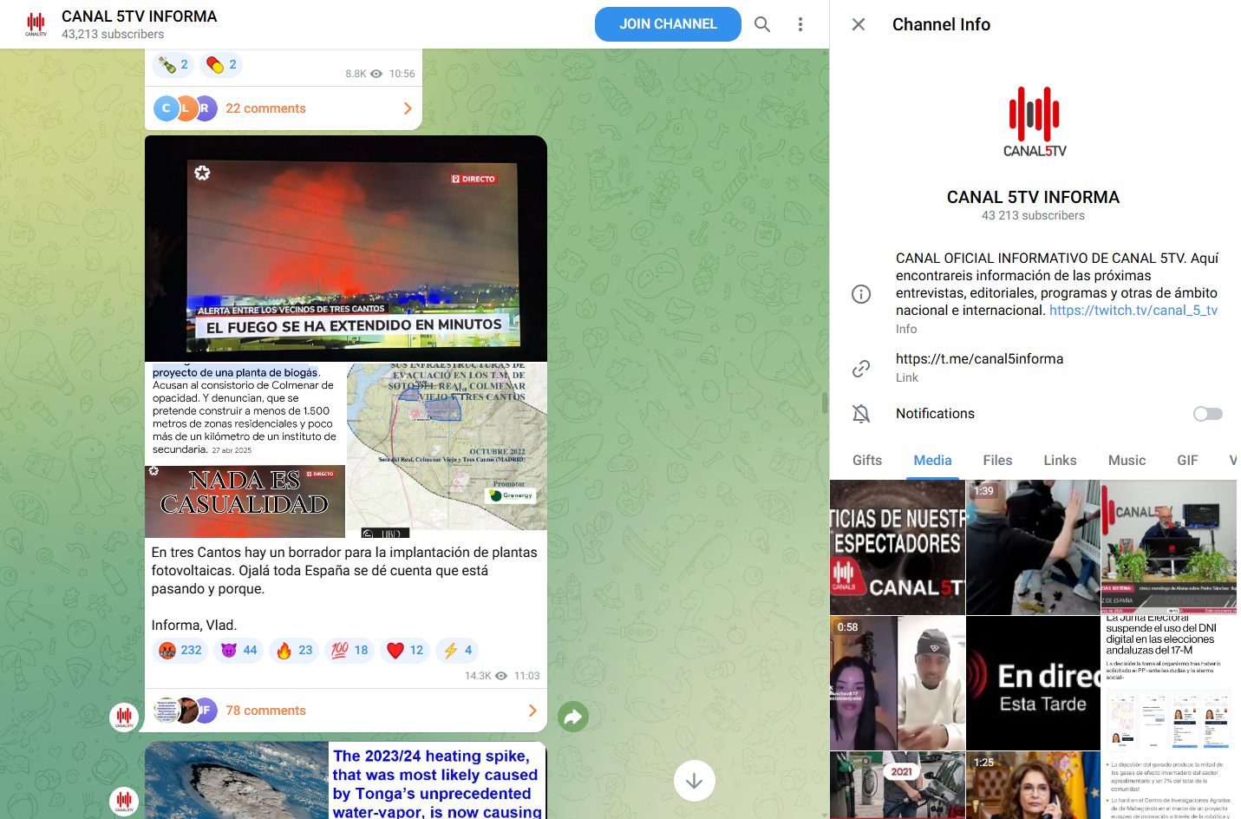Toggle the 232 angry-face reaction

click(x=180, y=650)
